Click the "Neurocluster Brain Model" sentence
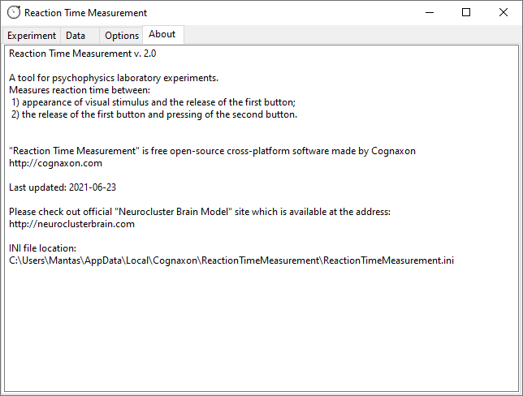Screen dimensions: 523x396 (200, 212)
